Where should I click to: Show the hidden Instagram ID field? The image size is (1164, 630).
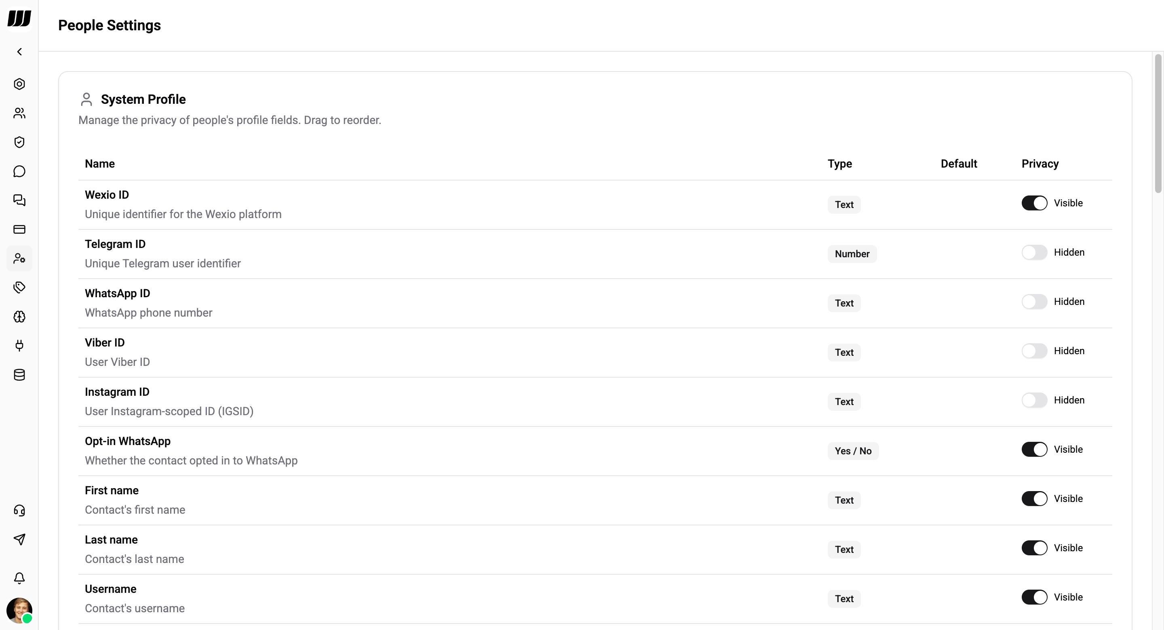coord(1034,400)
